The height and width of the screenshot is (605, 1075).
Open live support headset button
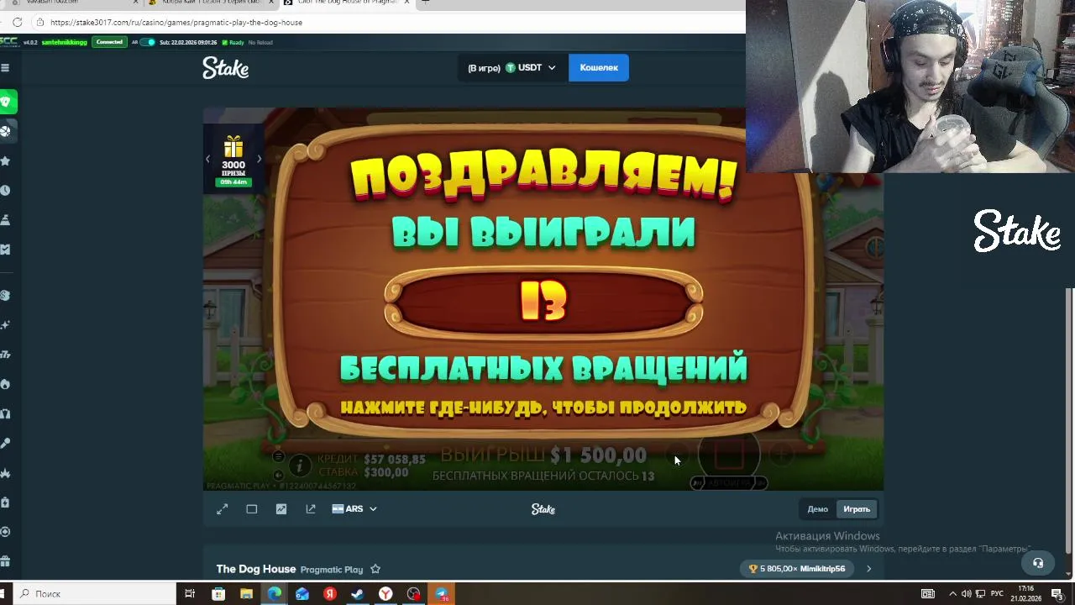[x=1038, y=563]
